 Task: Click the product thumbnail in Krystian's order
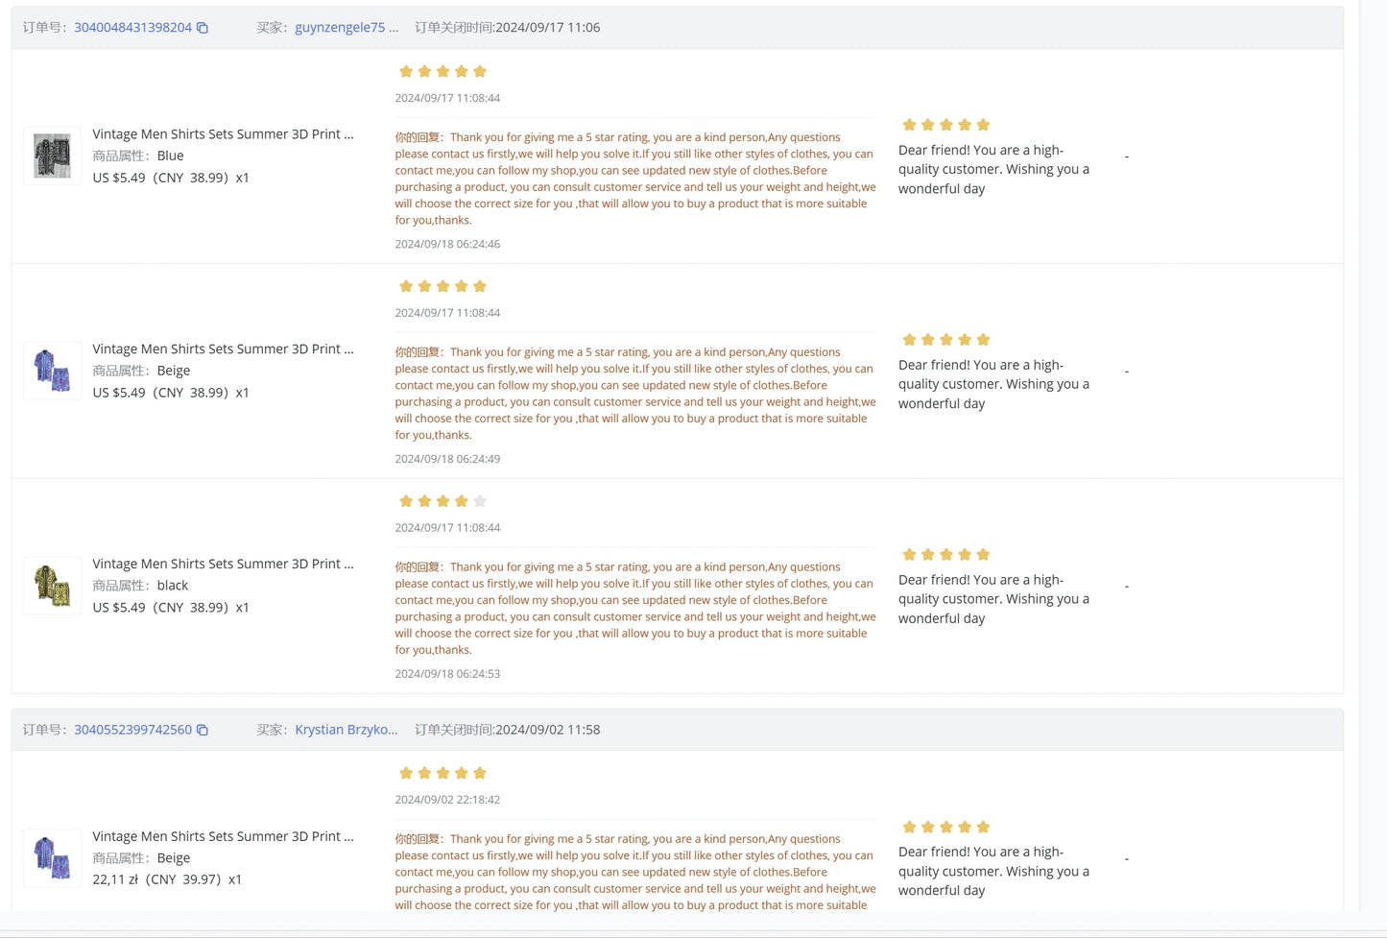coord(52,857)
